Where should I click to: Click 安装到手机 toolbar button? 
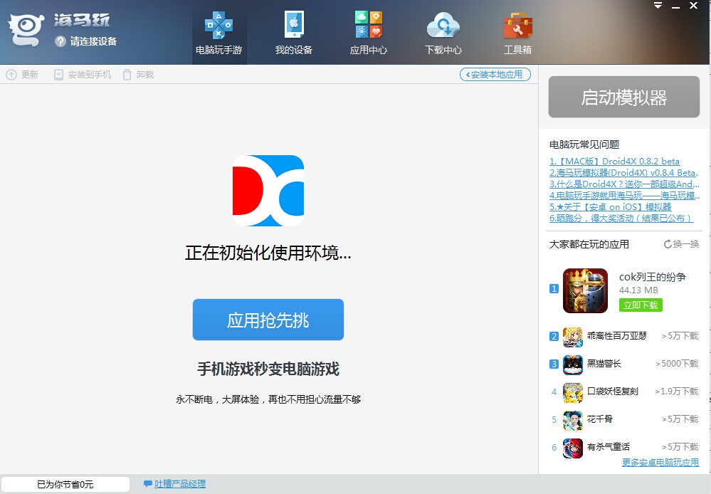pyautogui.click(x=83, y=75)
